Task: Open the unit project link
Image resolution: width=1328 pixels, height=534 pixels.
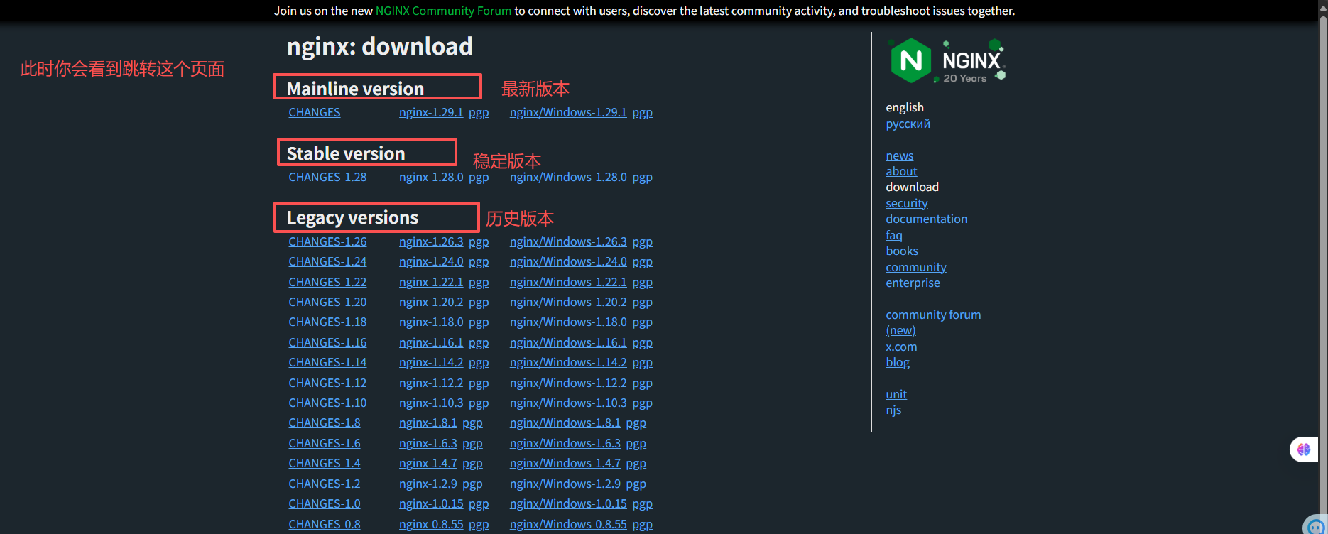Action: 896,394
